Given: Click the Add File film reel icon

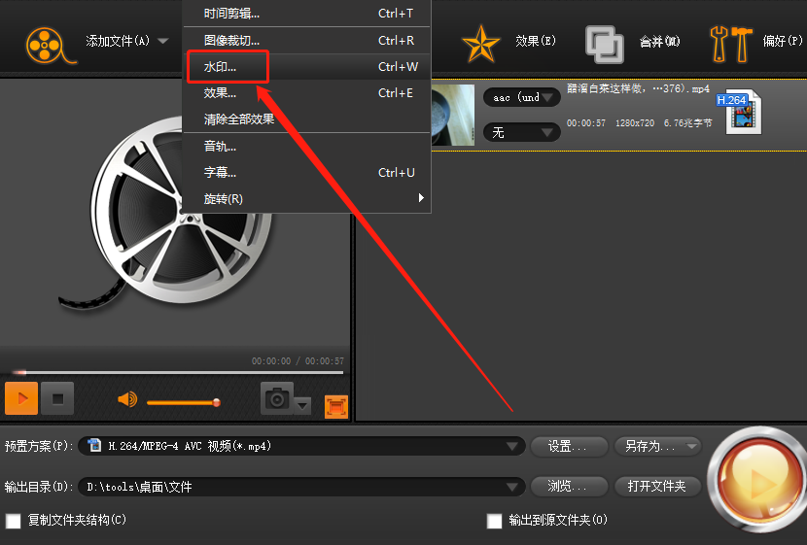Looking at the screenshot, I should (50, 46).
